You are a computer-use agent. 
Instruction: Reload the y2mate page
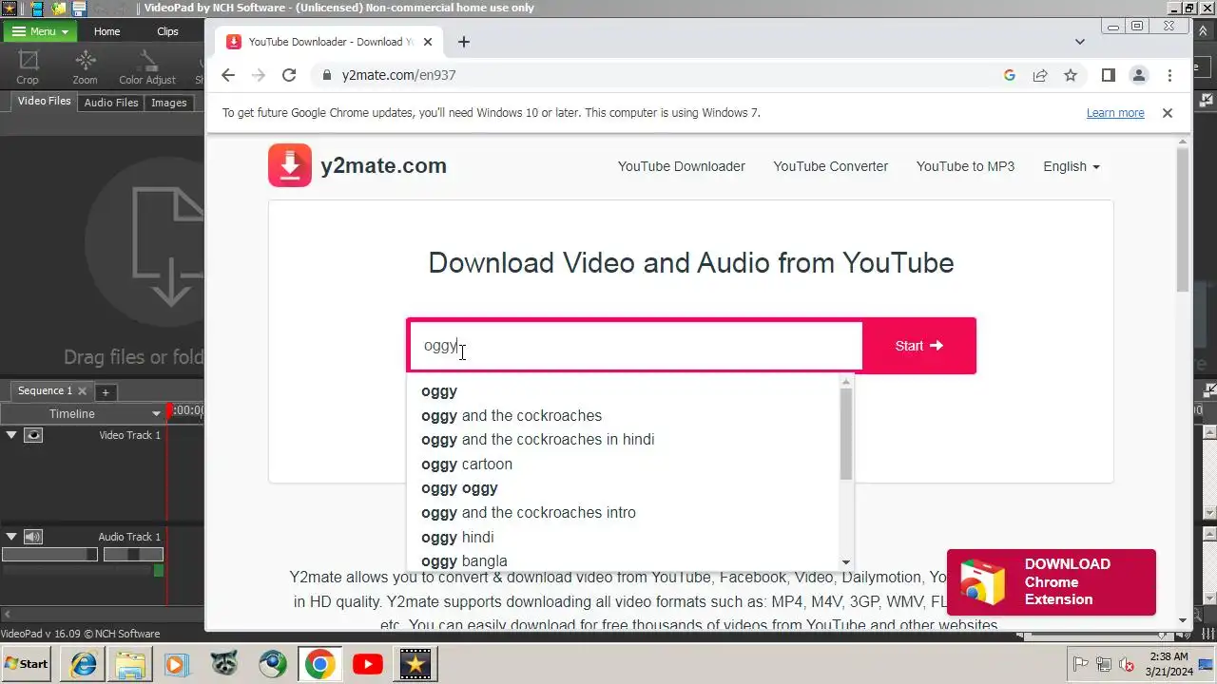tap(289, 75)
